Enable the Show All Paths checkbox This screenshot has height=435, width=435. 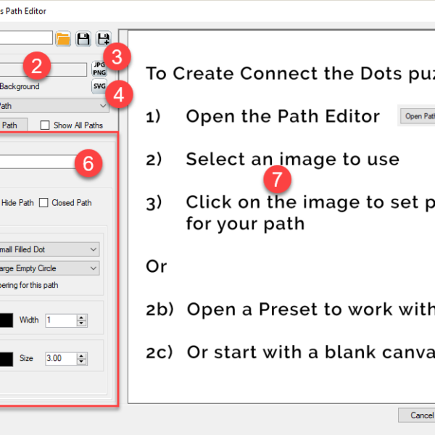click(x=45, y=125)
